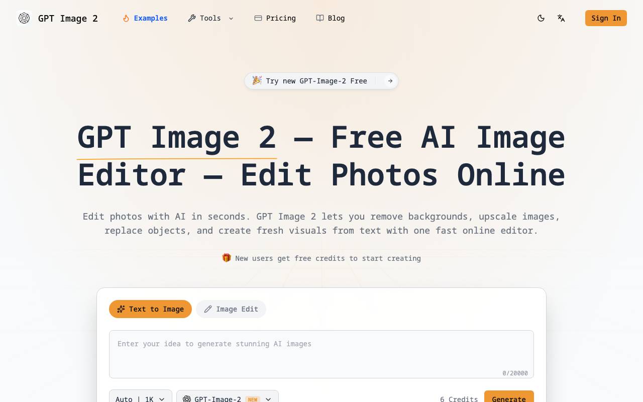Open the Try new GPT-Image-2 Free banner
Viewport: 643px width, 402px height.
click(321, 81)
